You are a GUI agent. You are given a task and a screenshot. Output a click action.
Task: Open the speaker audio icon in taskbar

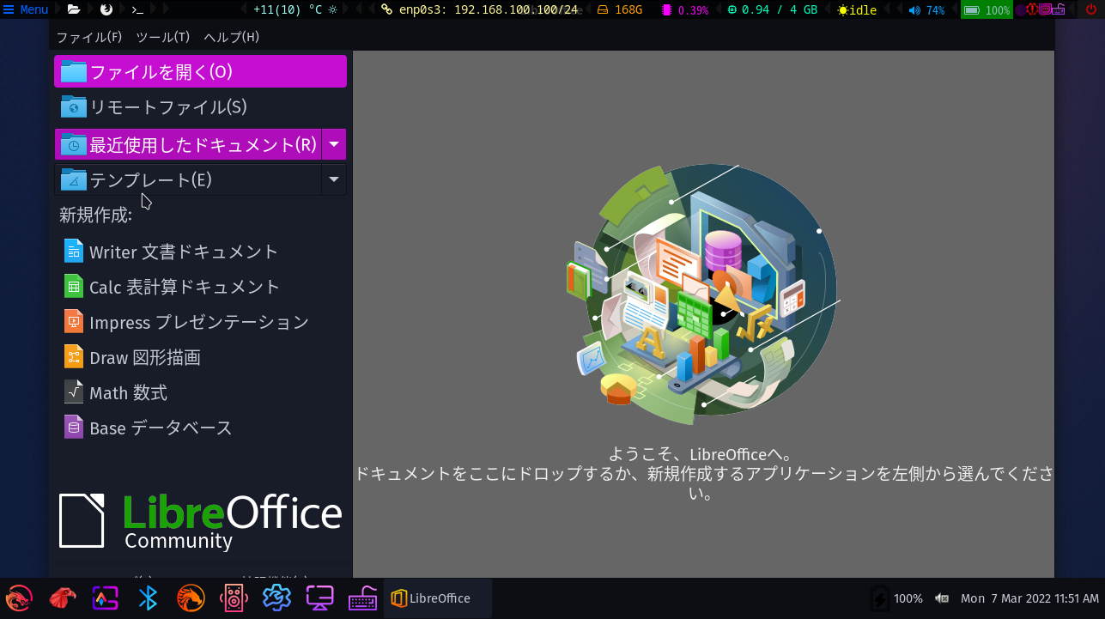point(234,598)
